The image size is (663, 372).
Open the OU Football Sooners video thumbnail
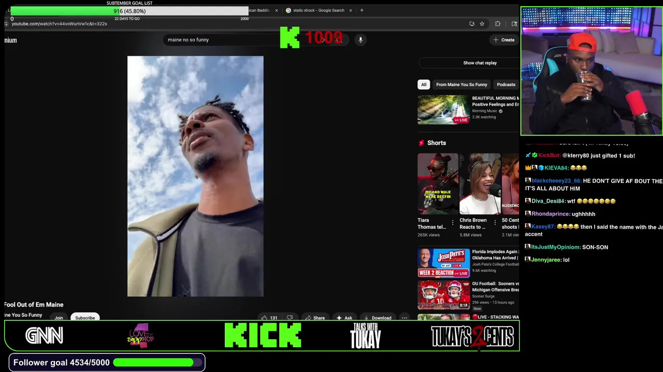[x=443, y=295]
